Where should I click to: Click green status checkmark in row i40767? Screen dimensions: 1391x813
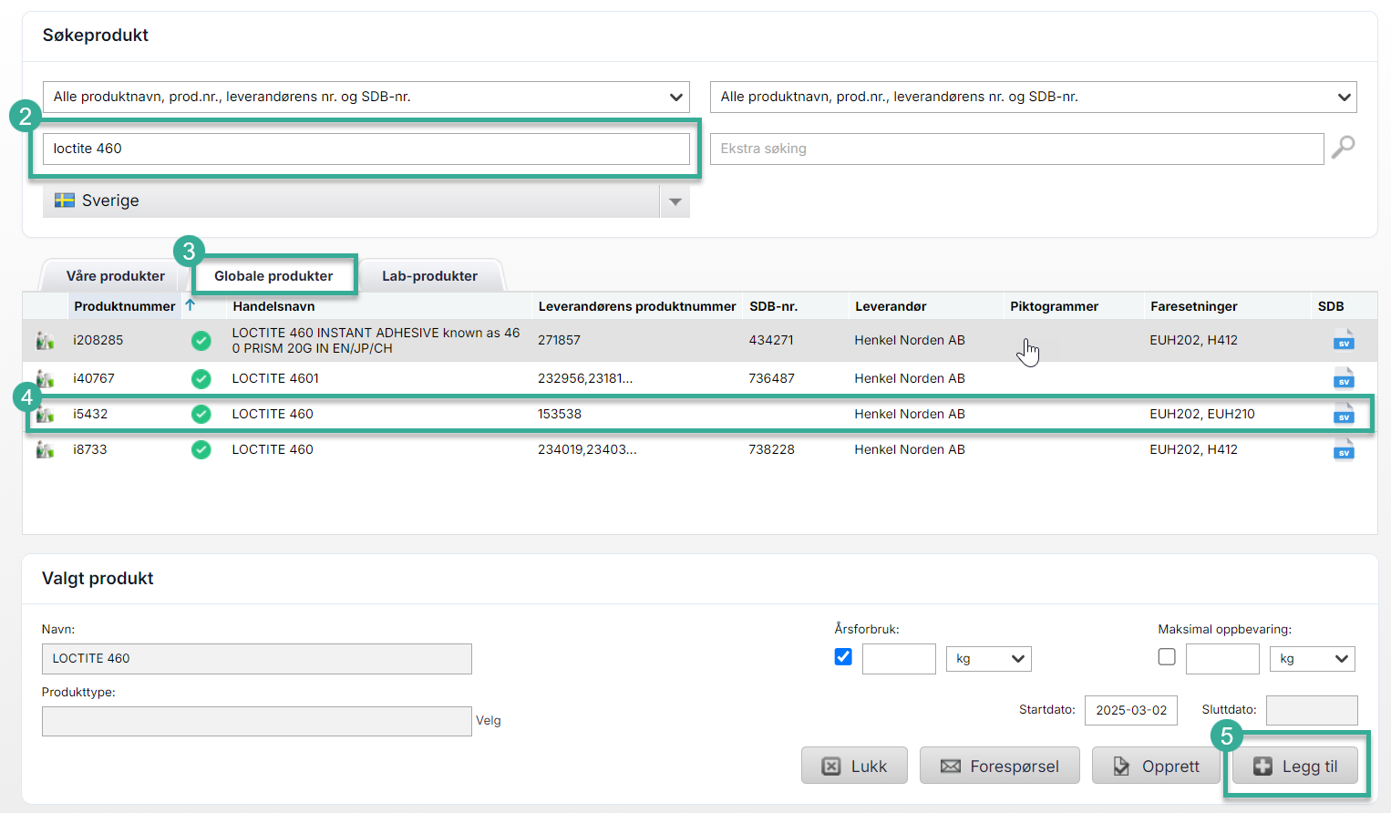pyautogui.click(x=201, y=379)
